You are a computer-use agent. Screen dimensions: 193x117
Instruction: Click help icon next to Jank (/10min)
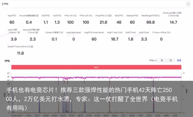click(19, 33)
